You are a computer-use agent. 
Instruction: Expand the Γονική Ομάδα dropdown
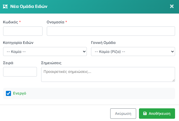coord(133,52)
